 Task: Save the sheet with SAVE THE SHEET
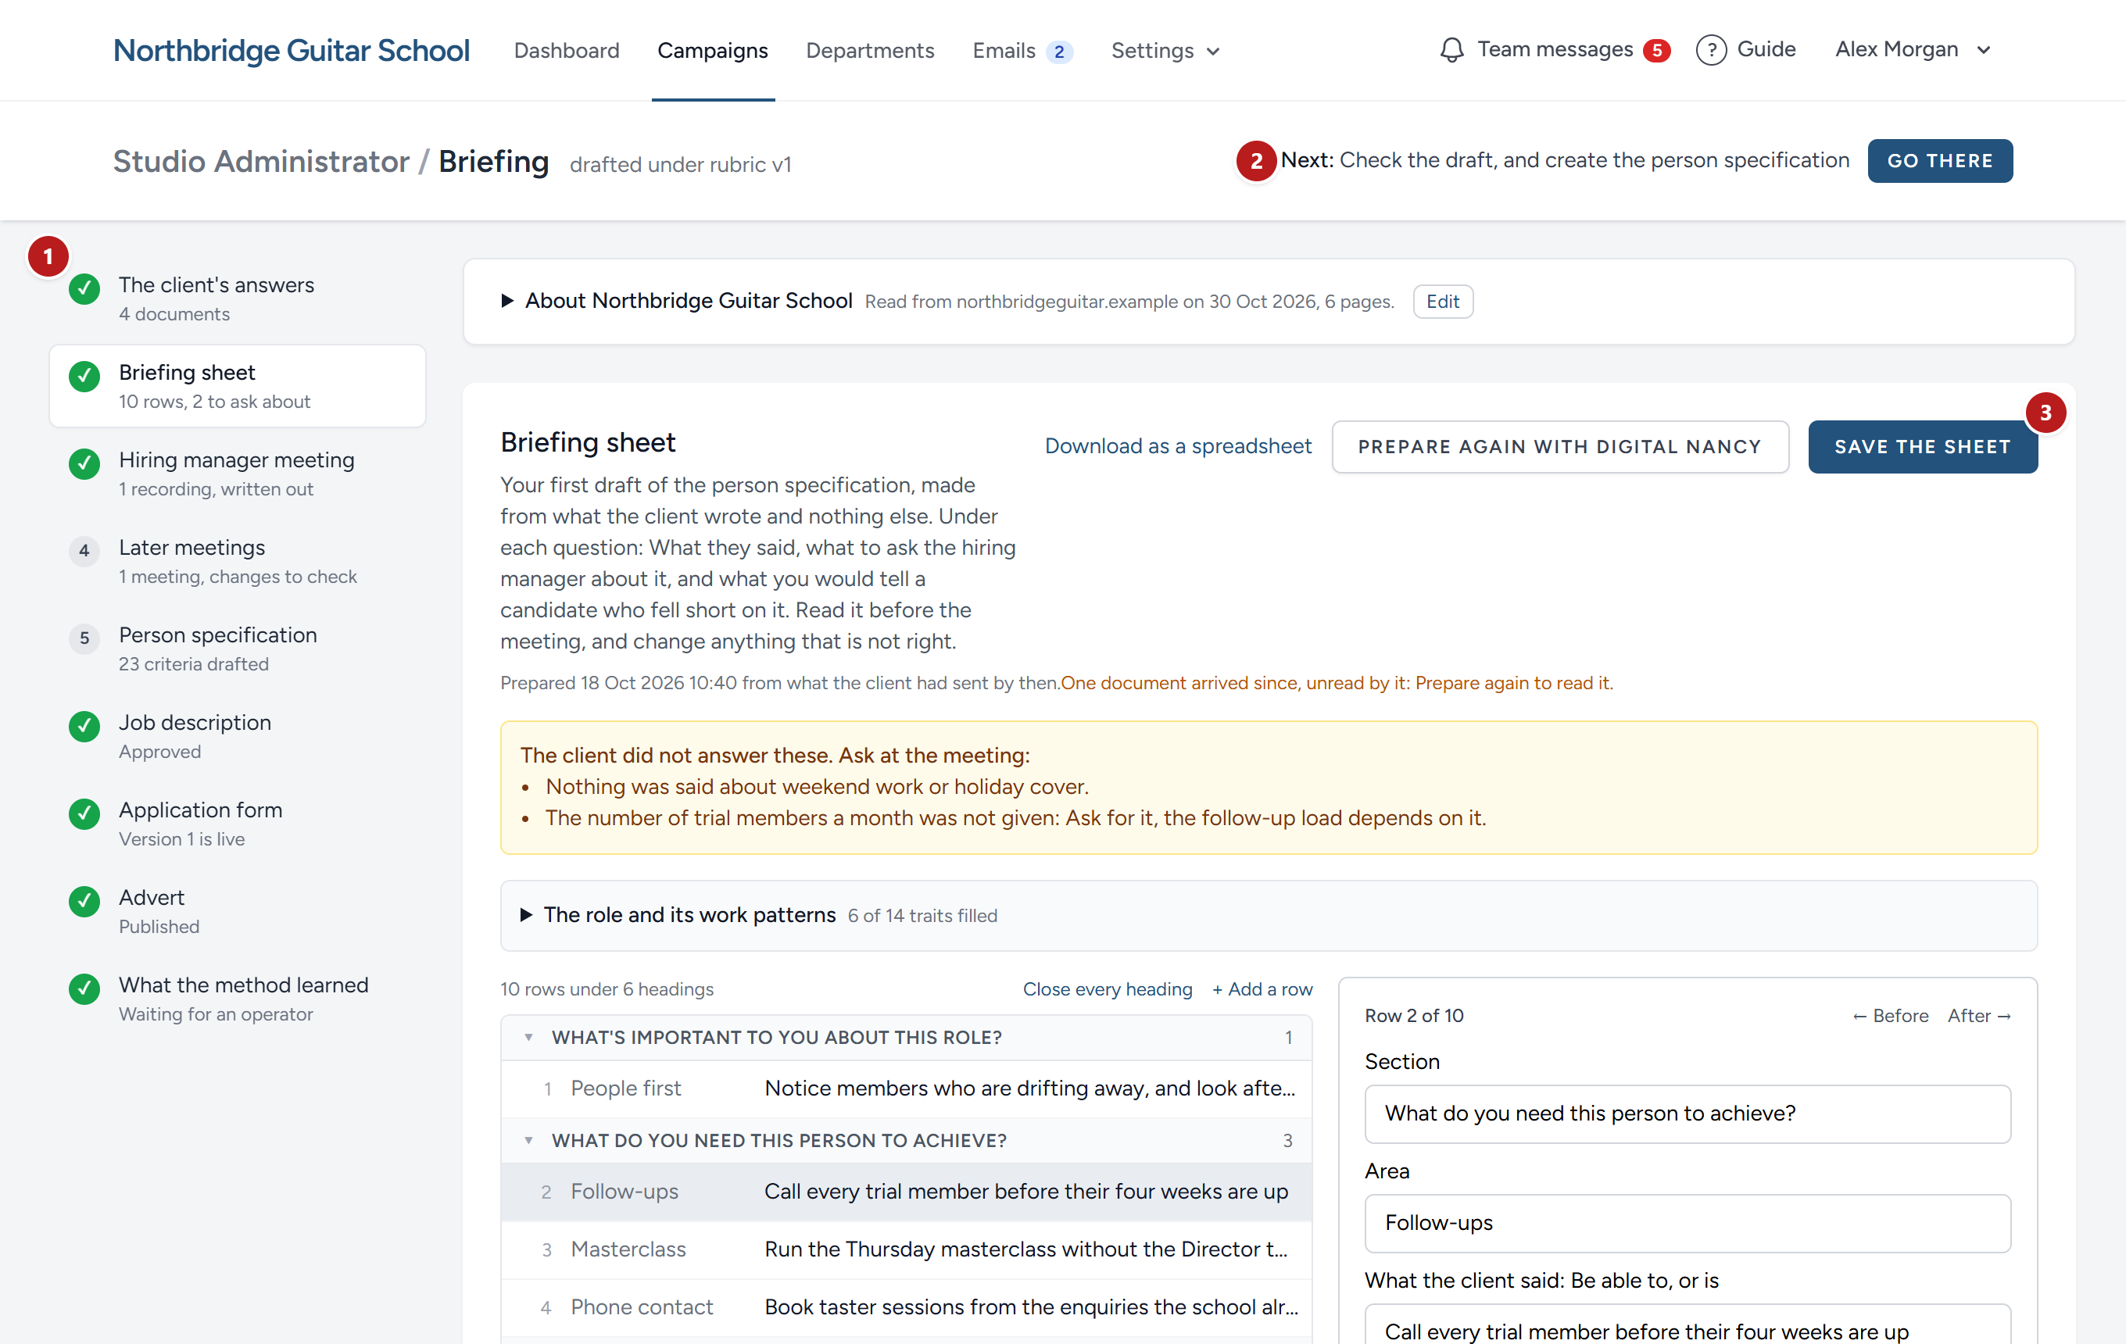pos(1922,446)
